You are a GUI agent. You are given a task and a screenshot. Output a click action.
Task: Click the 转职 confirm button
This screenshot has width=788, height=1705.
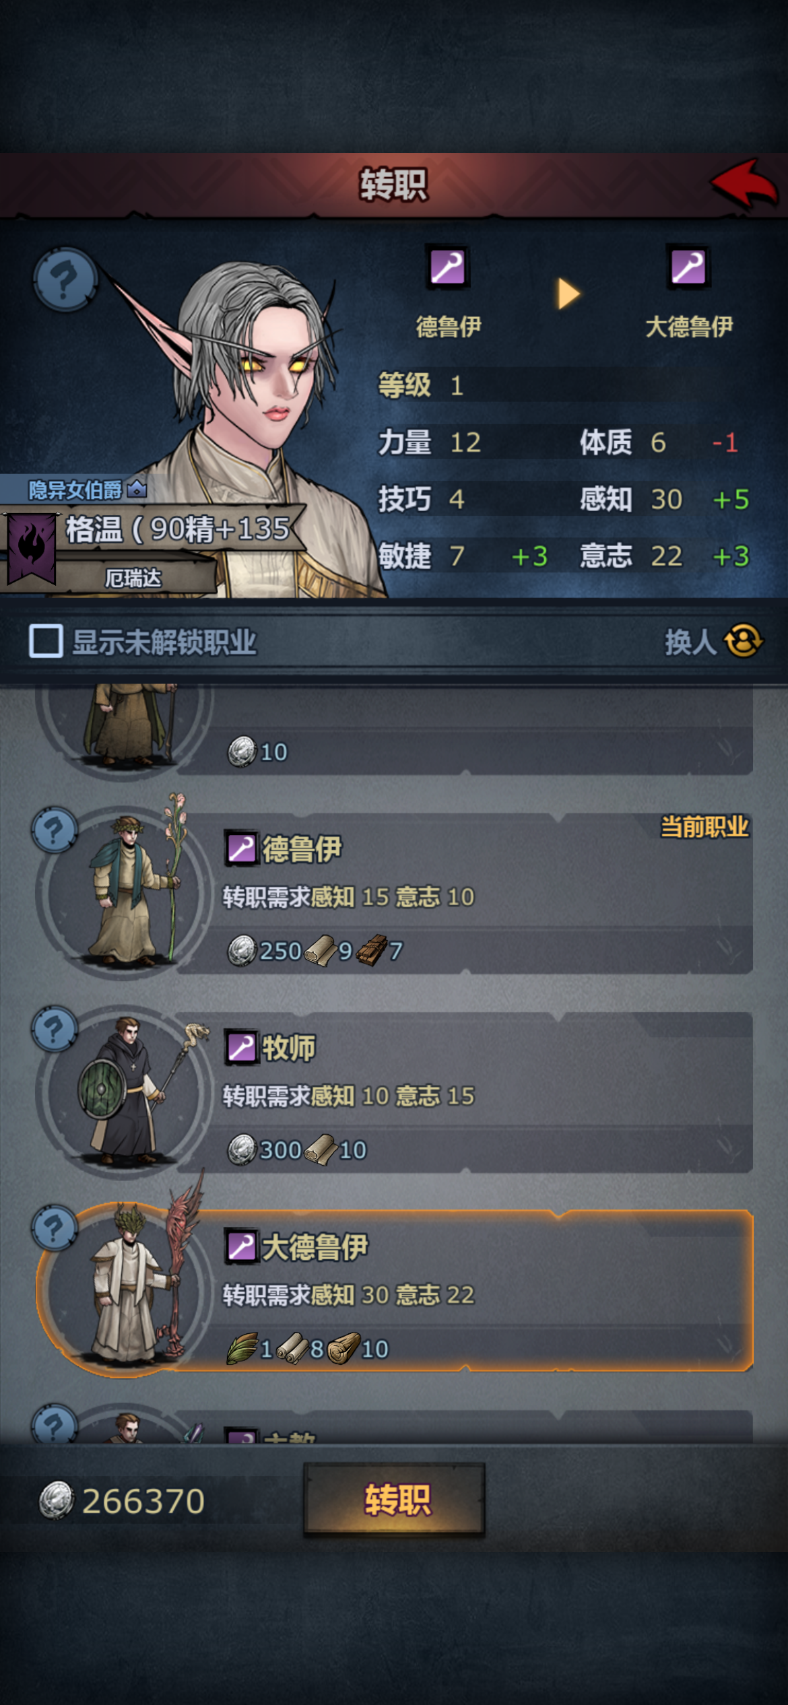395,1500
